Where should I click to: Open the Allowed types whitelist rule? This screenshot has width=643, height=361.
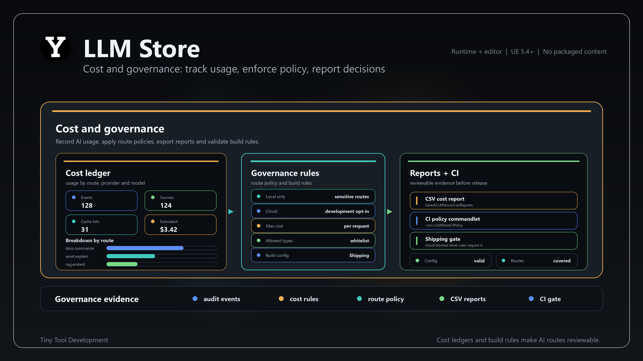pyautogui.click(x=313, y=241)
